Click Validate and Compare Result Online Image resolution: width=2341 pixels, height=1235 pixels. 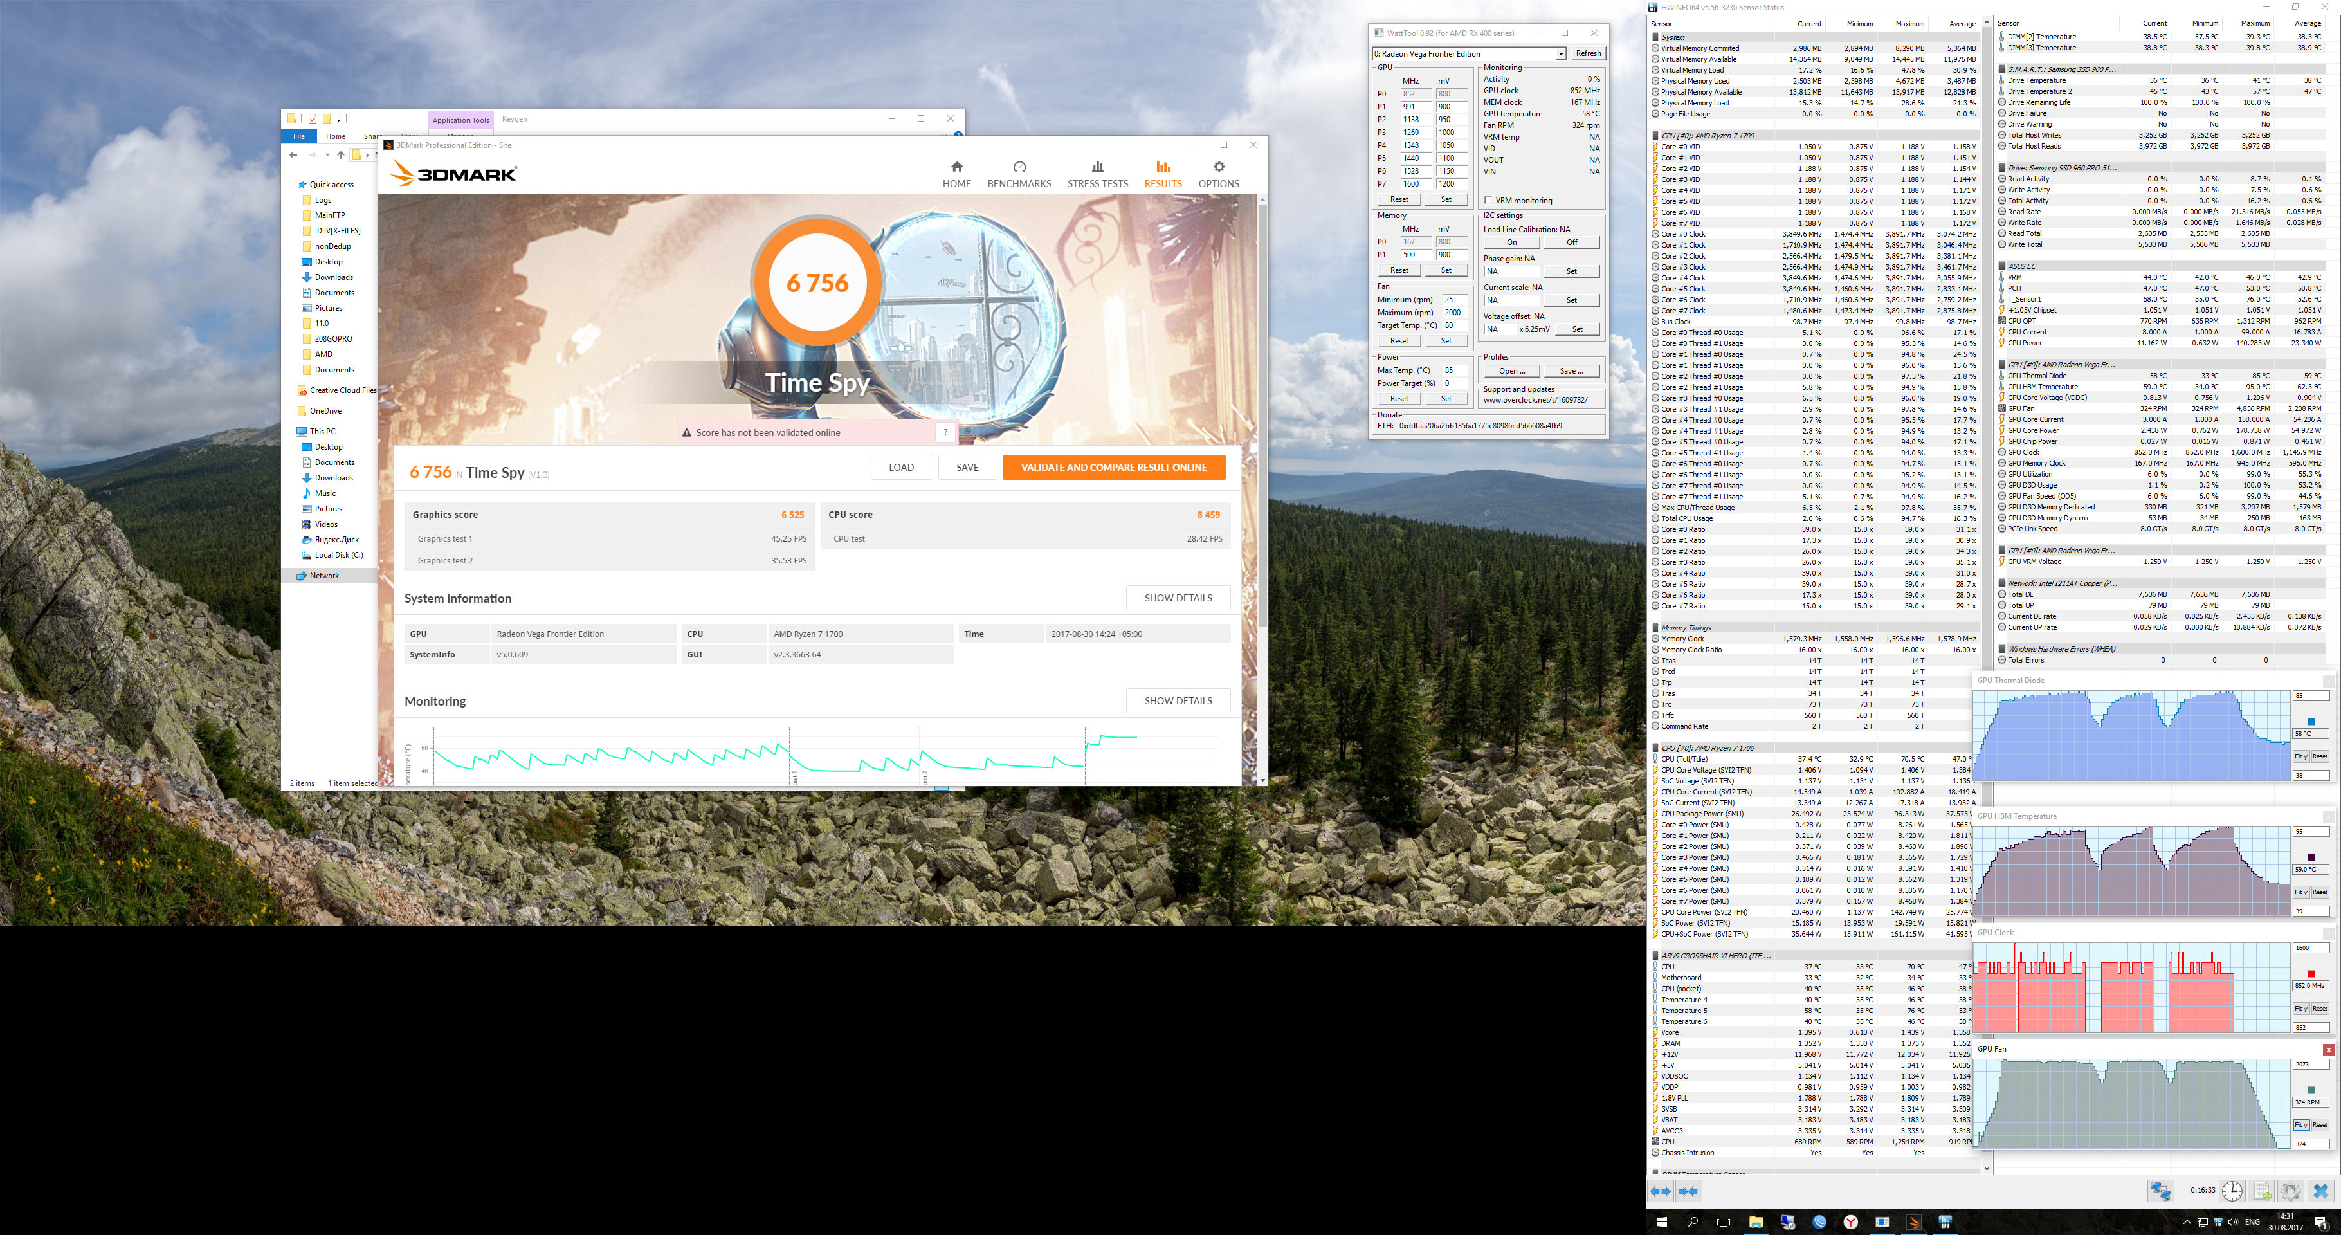pos(1113,467)
